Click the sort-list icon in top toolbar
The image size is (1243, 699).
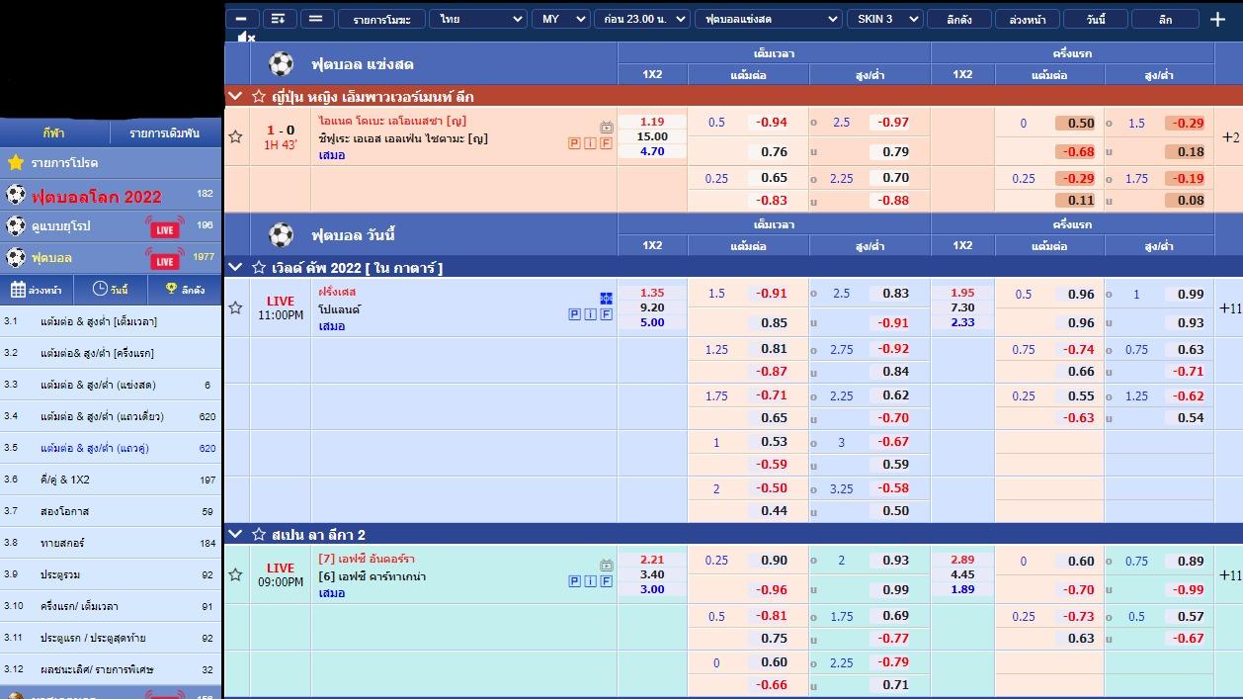point(279,19)
